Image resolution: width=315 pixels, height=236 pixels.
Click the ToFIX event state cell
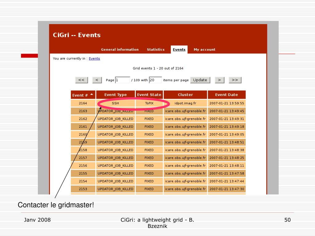pyautogui.click(x=149, y=103)
